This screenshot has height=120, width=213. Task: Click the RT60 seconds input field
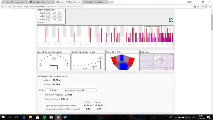click(49, 90)
